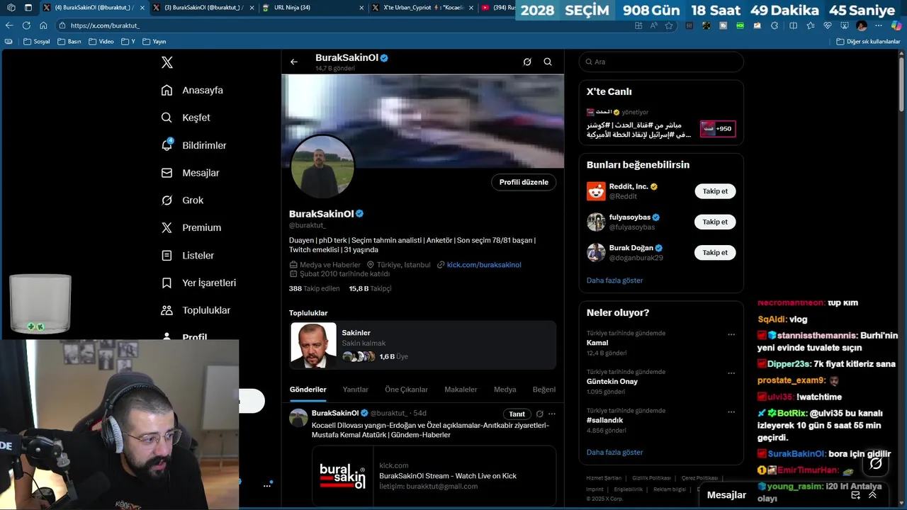The image size is (907, 510).
Task: Click the back arrow on profile header
Action: 294,62
